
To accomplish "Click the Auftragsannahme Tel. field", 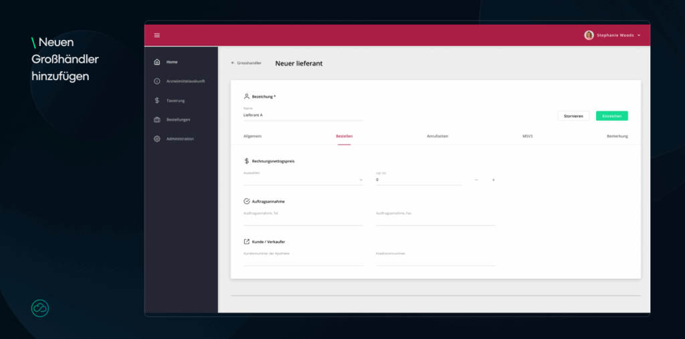I will pos(303,220).
